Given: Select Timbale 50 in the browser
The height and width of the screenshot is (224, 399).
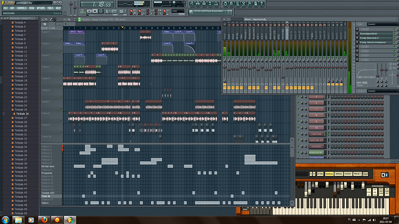Looking at the screenshot, I should point(21,213).
